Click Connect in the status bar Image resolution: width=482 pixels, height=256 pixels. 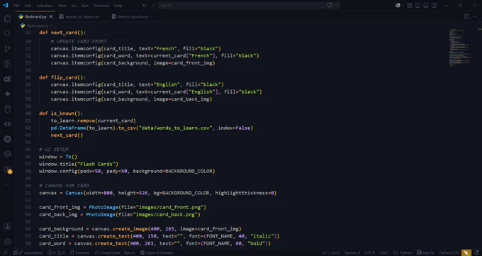(79, 252)
